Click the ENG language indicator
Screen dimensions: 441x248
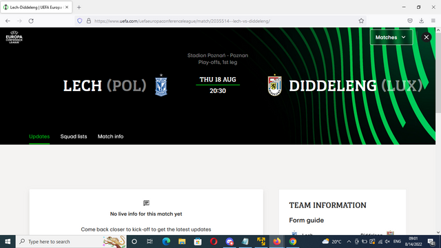pos(397,242)
